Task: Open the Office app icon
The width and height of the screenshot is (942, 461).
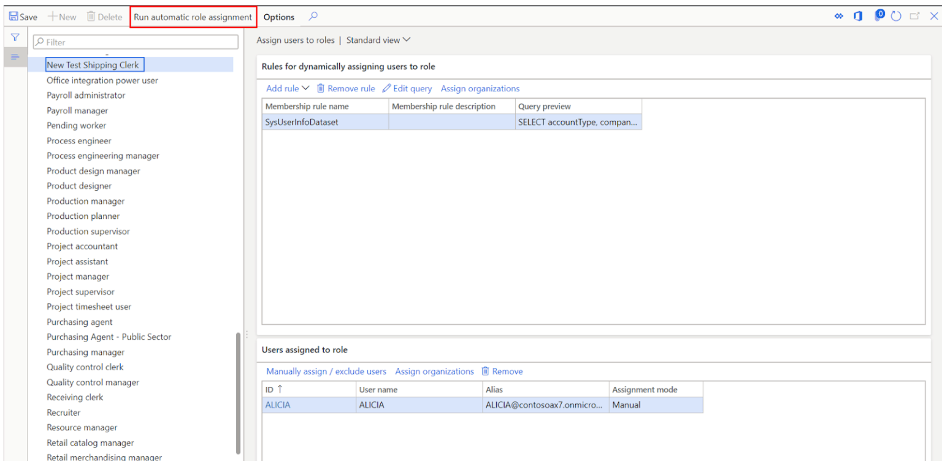Action: coord(858,17)
